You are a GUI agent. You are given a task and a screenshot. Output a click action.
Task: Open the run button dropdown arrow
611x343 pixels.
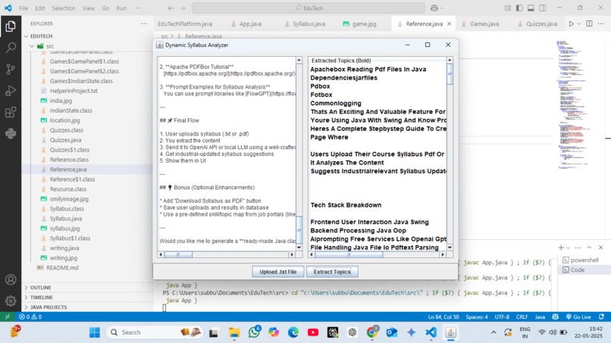point(578,23)
